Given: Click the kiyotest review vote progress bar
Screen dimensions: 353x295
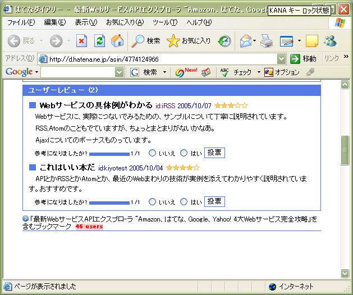Looking at the screenshot, I should [109, 202].
